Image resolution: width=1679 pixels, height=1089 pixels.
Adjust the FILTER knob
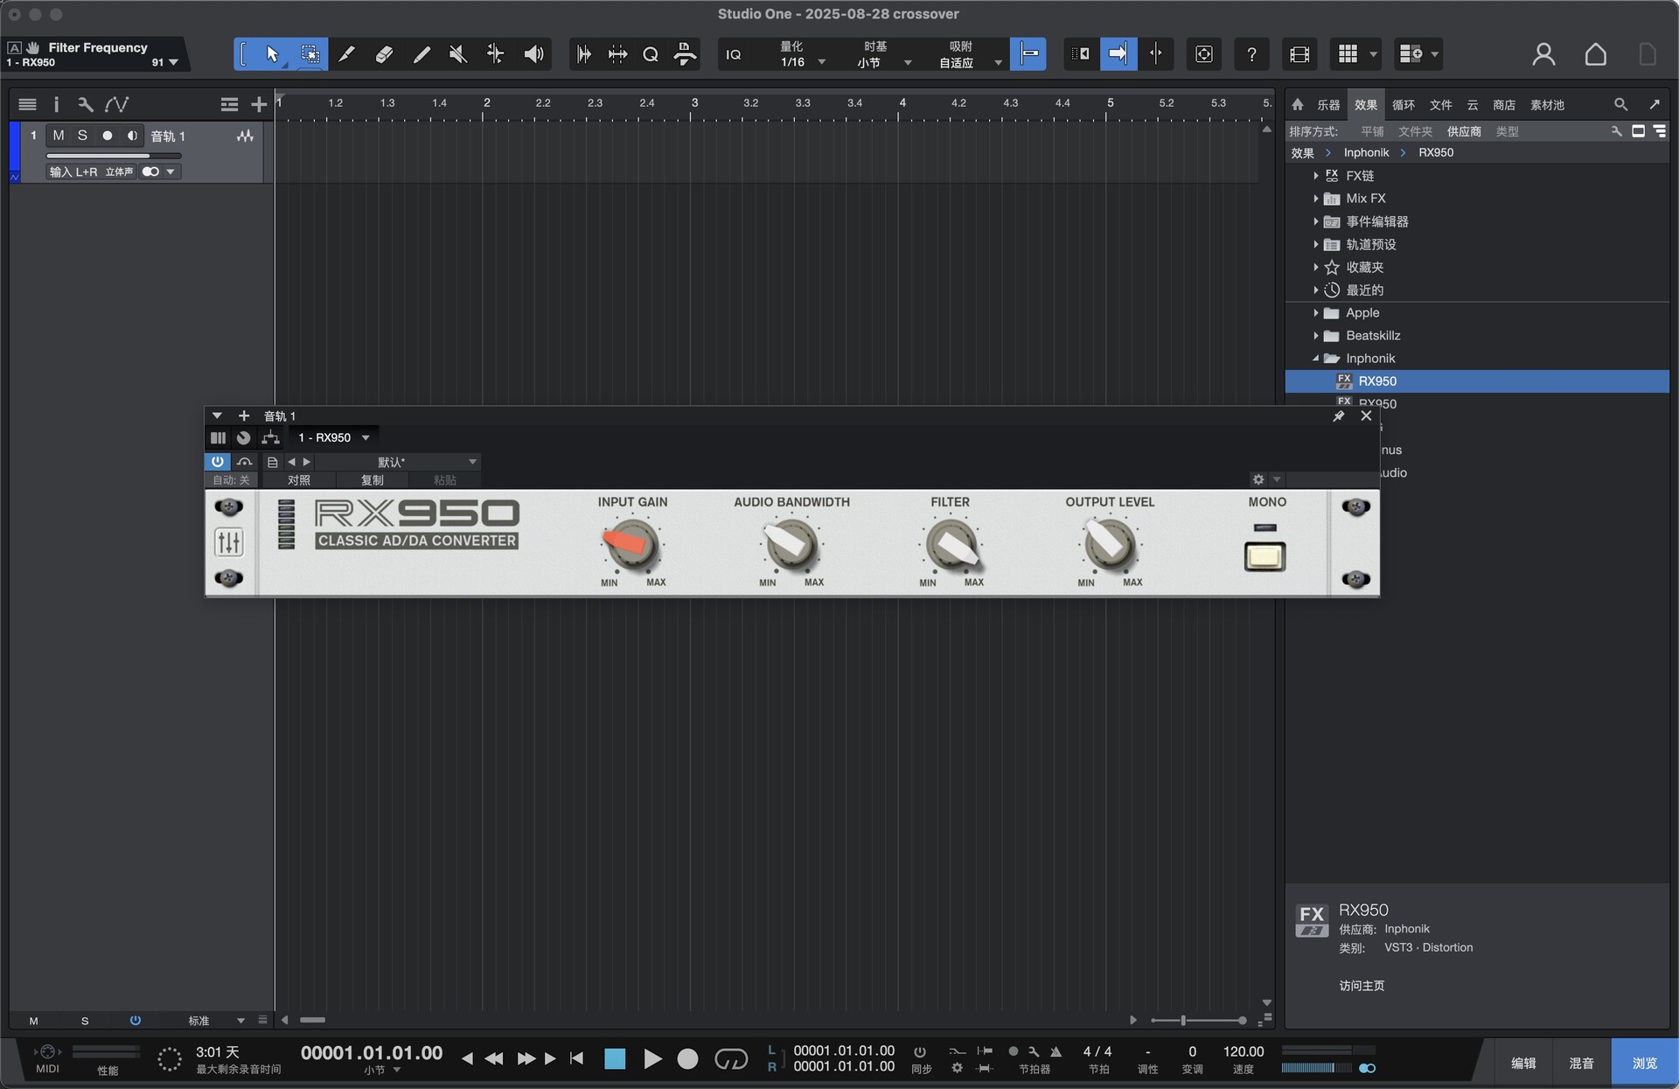[950, 544]
